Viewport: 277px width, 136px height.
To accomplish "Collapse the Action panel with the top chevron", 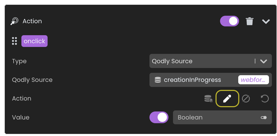I will click(x=266, y=21).
